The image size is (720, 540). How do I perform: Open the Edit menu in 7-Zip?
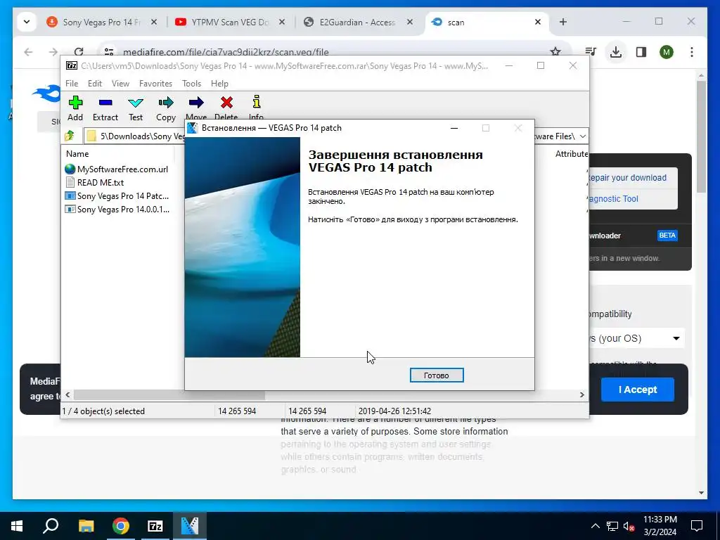coord(95,84)
